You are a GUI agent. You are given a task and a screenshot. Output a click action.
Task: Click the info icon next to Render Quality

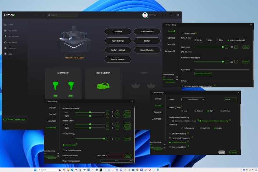tap(181, 106)
